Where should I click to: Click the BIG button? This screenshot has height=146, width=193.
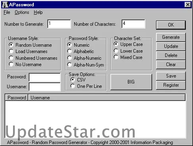coord(131,82)
